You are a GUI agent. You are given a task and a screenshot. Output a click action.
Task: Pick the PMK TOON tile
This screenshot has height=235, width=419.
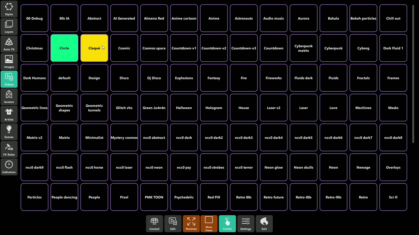154,197
